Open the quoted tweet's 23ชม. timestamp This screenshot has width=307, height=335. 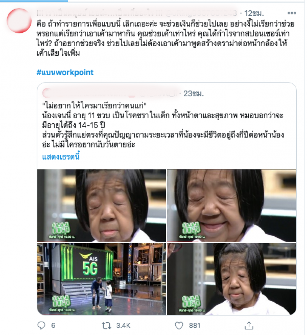click(x=193, y=93)
